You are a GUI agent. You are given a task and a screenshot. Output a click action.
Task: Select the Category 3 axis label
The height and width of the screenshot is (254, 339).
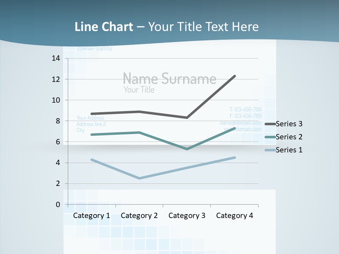187,216
